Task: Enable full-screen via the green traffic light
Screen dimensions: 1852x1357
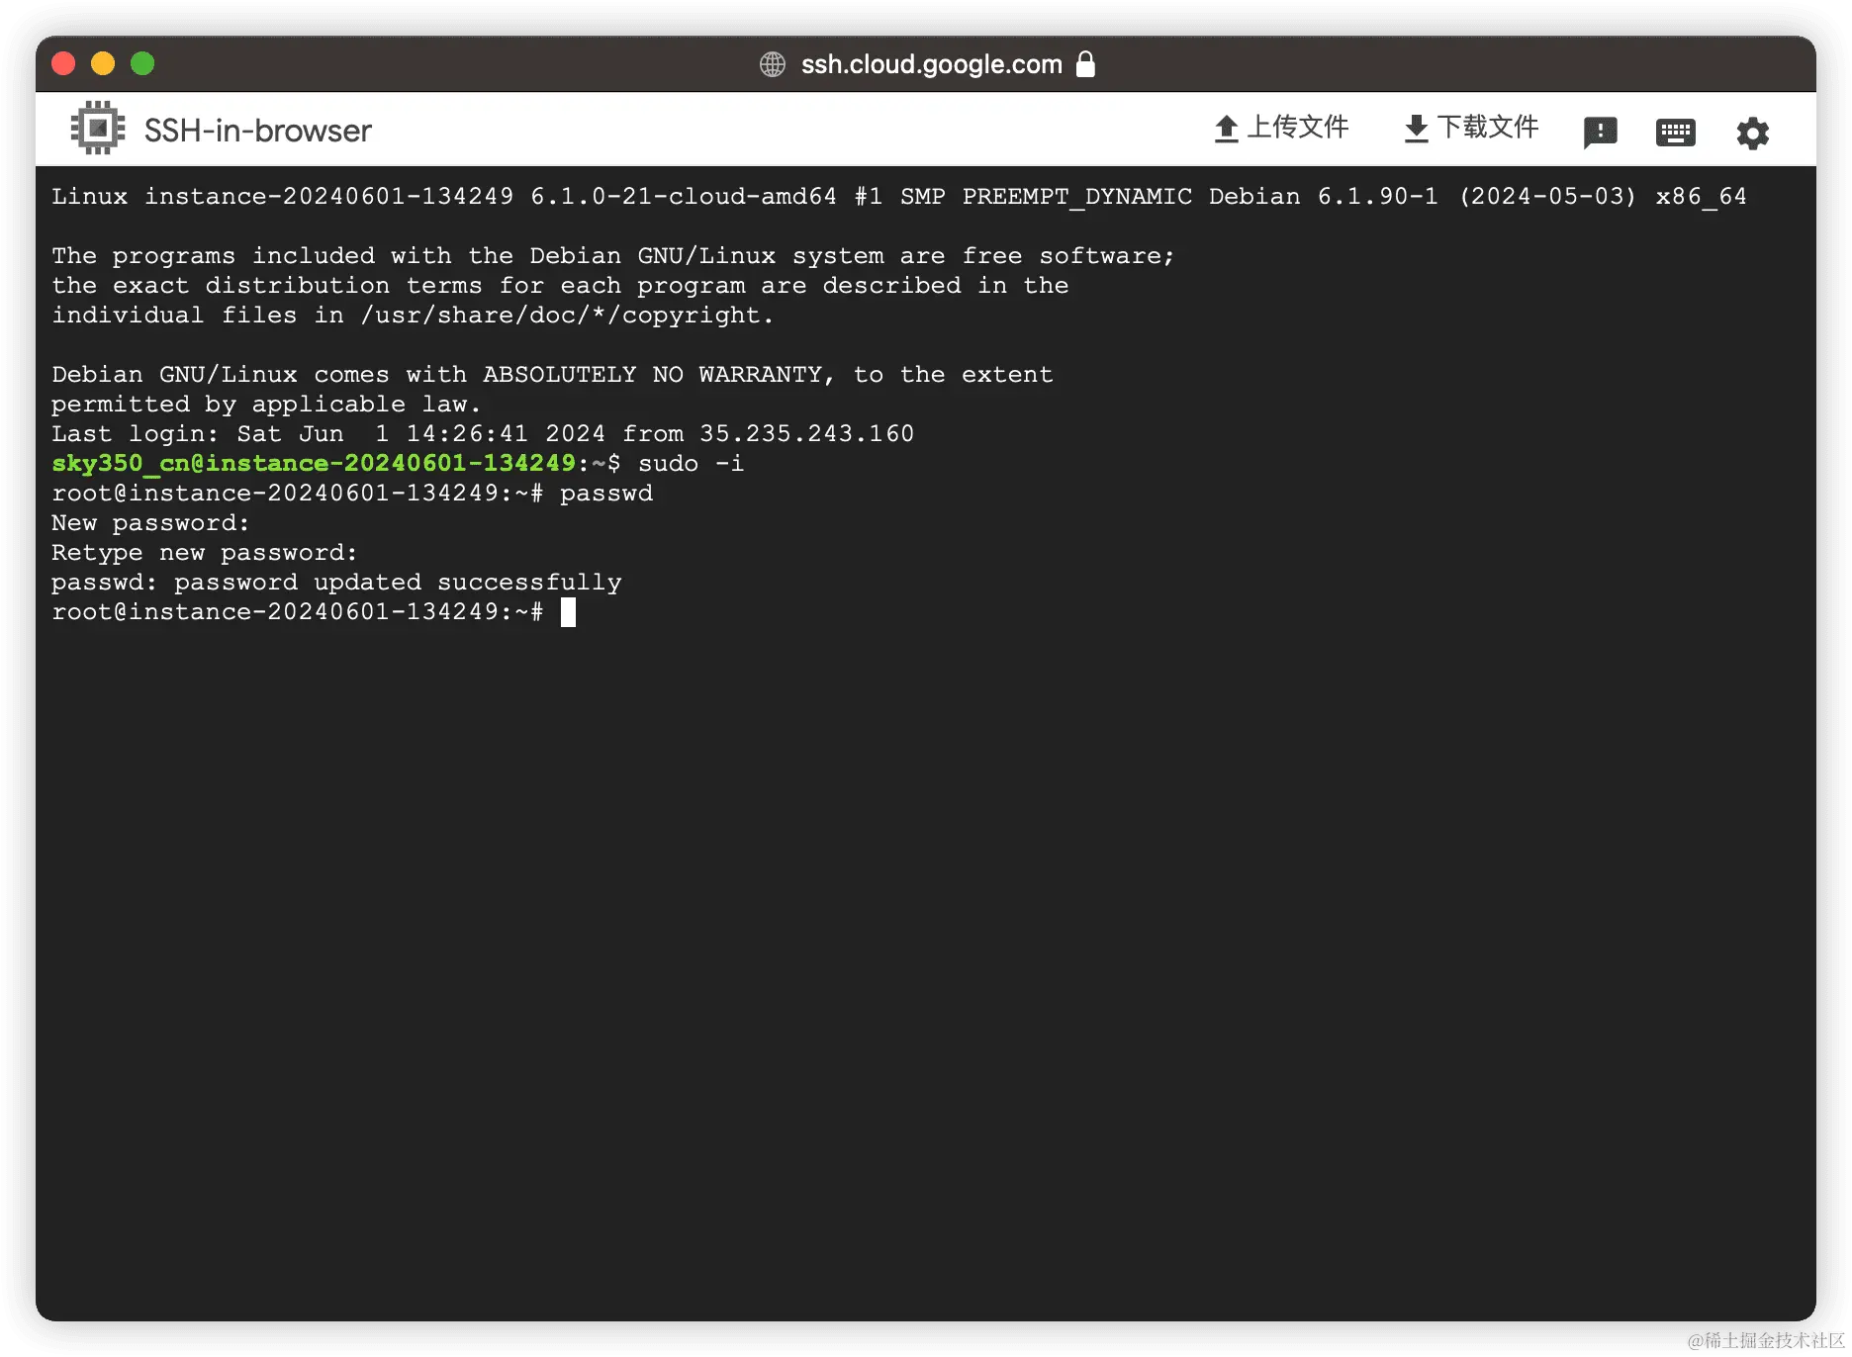Action: coord(142,63)
